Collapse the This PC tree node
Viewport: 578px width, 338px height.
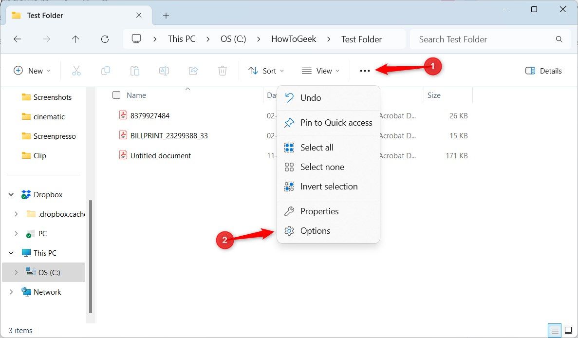pos(11,253)
